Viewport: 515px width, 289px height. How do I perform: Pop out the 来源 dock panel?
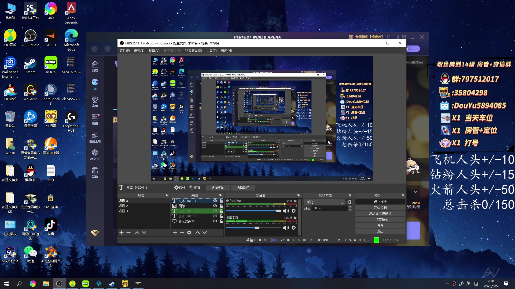click(220, 195)
